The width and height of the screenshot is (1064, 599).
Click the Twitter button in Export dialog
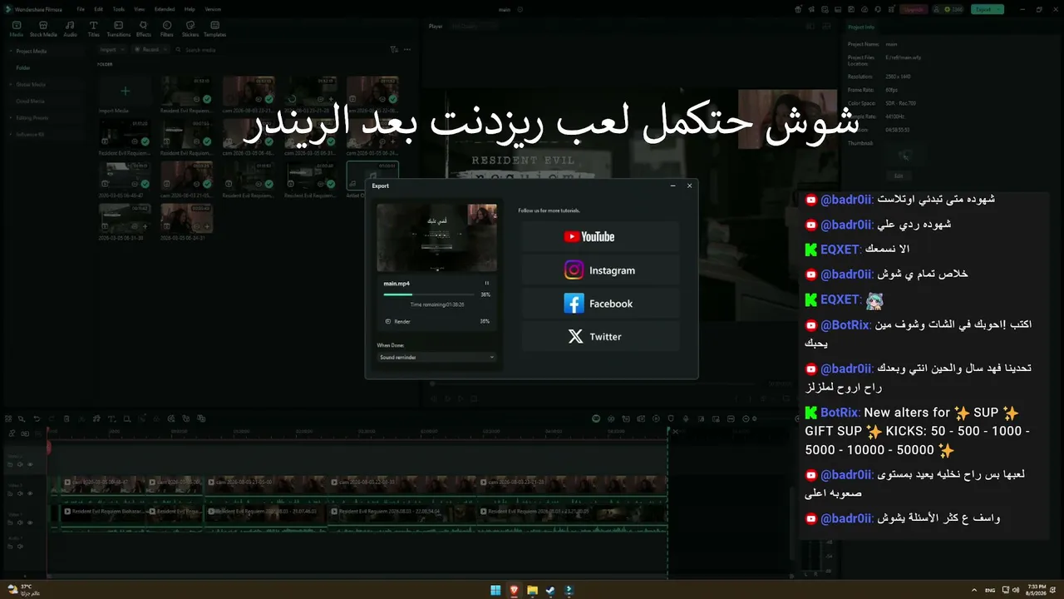point(600,337)
